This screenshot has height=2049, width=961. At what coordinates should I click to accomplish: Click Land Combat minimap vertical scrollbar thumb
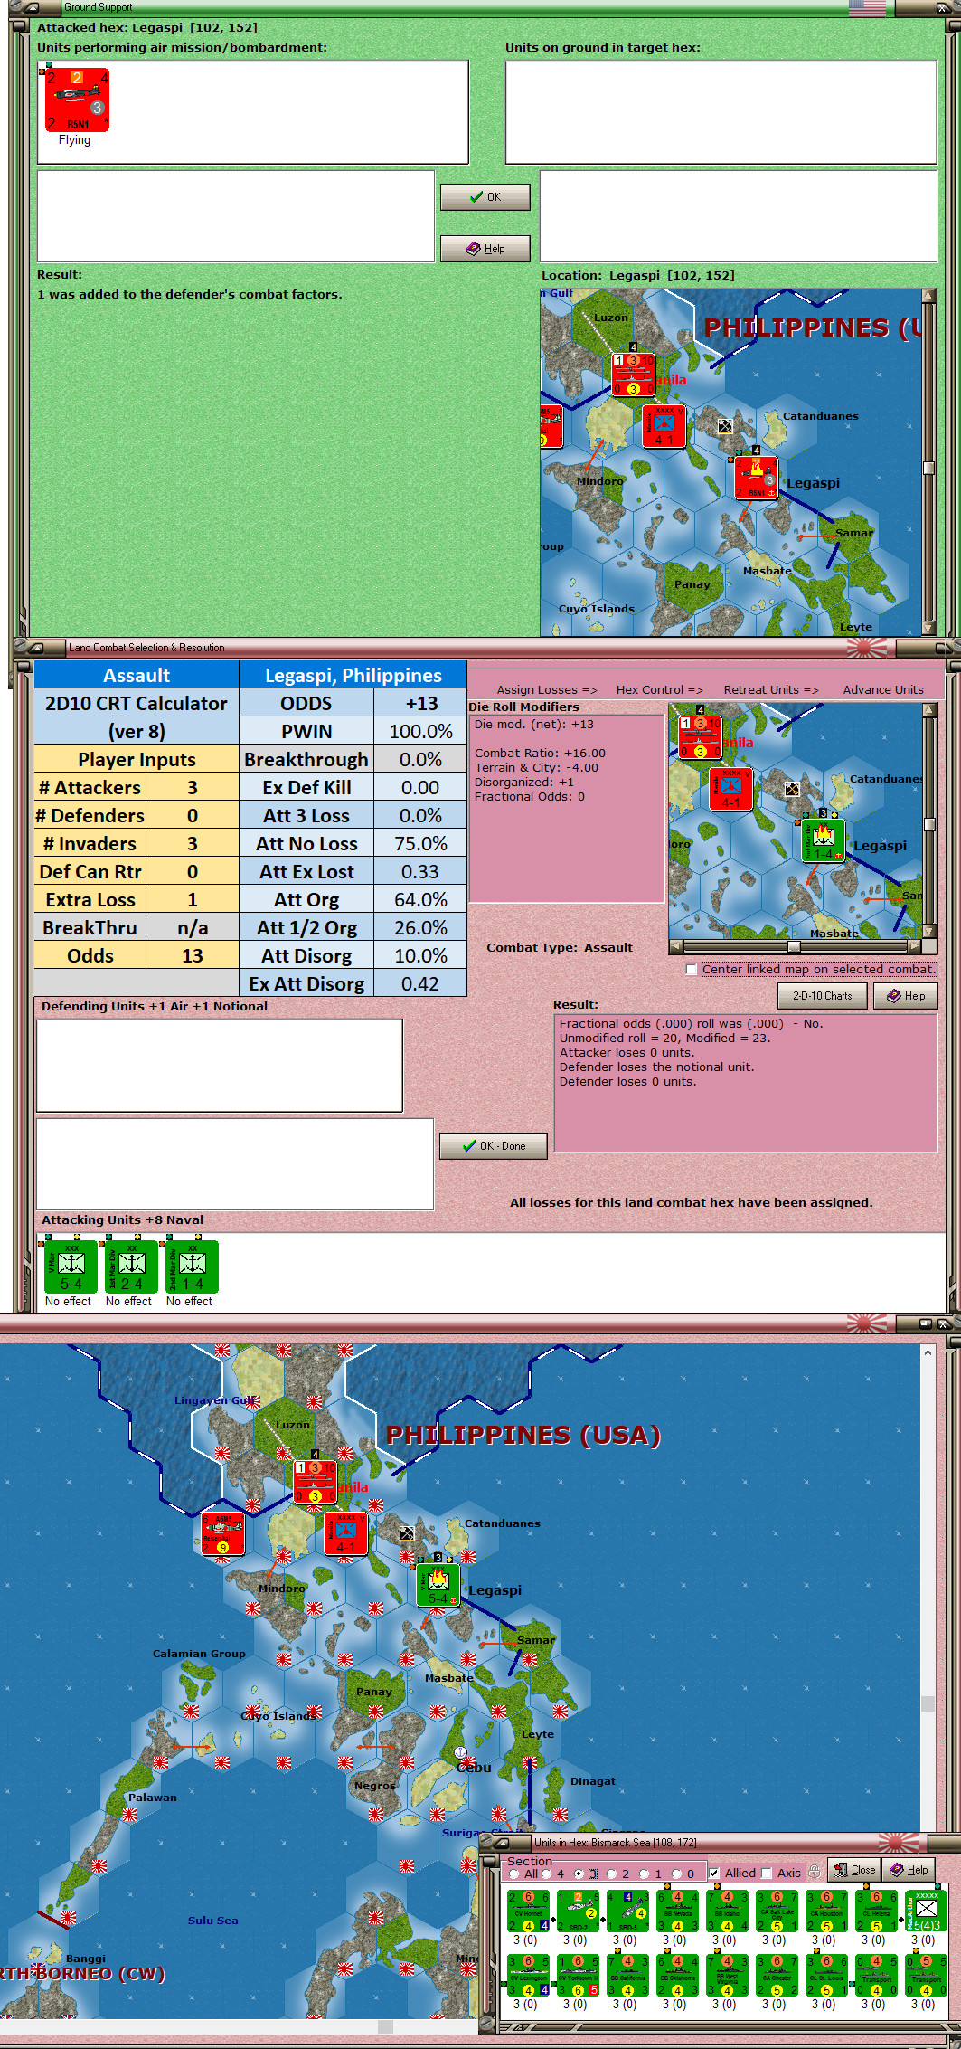coord(928,824)
